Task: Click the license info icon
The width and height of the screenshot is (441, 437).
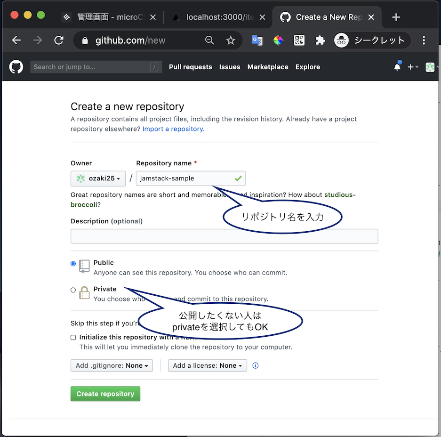Action: pos(256,365)
